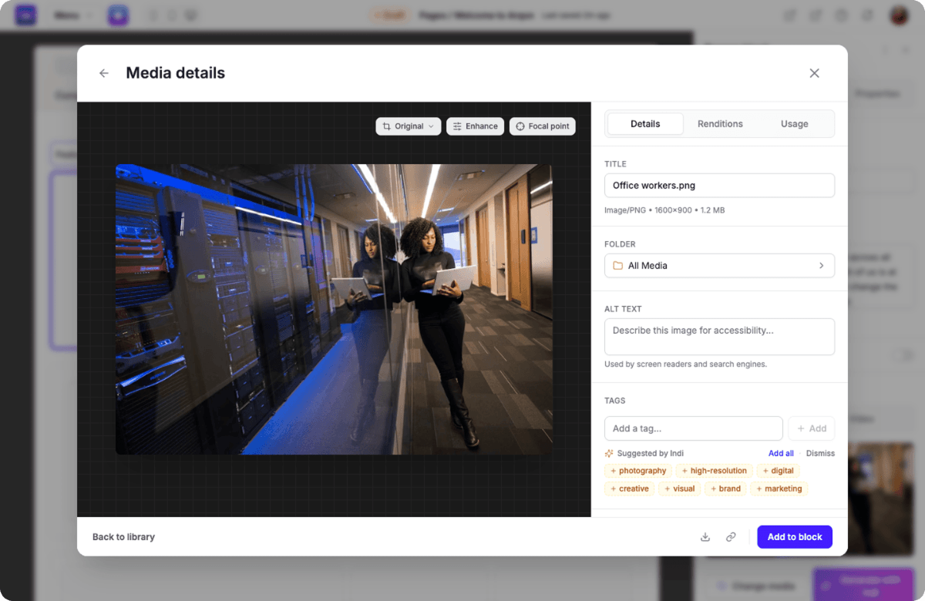Image resolution: width=925 pixels, height=601 pixels.
Task: Set the Focal point on the image
Action: pyautogui.click(x=542, y=126)
